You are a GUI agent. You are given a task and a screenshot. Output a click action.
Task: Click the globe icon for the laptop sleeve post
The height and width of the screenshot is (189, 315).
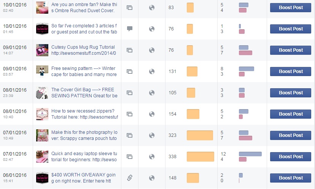152,157
